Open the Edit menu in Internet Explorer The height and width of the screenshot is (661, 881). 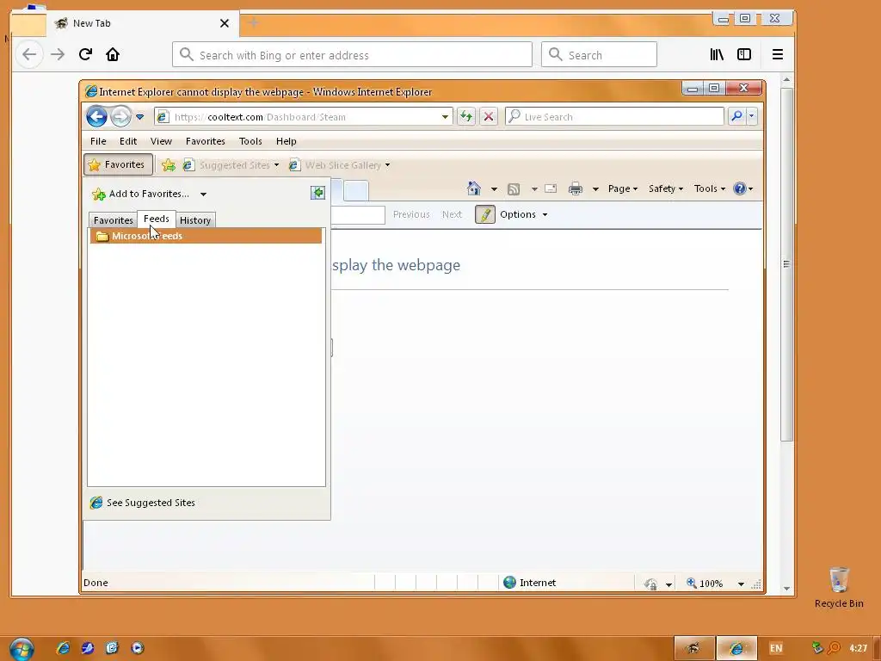click(x=128, y=141)
